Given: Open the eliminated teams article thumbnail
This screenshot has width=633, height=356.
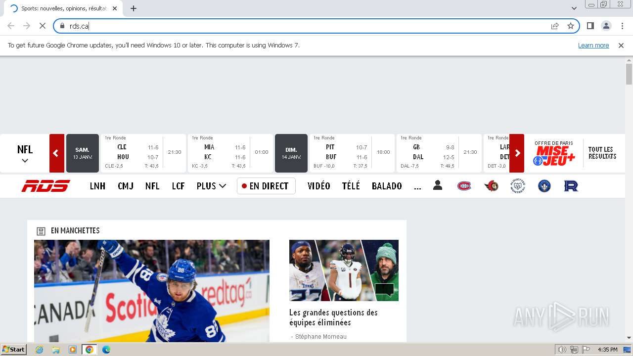Looking at the screenshot, I should click(344, 270).
